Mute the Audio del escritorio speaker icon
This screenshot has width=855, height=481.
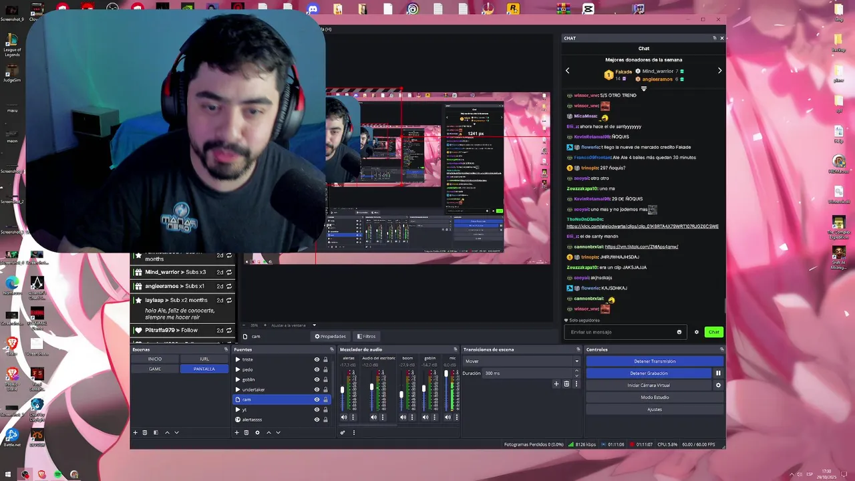[x=373, y=418]
